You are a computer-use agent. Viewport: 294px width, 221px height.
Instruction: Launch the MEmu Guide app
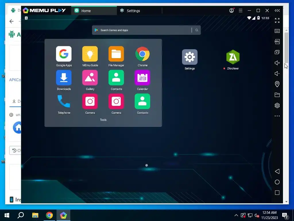click(x=90, y=54)
